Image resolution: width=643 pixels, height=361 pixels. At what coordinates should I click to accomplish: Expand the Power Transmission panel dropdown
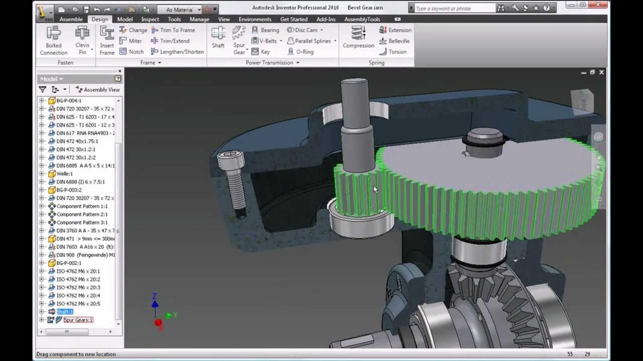coord(297,63)
